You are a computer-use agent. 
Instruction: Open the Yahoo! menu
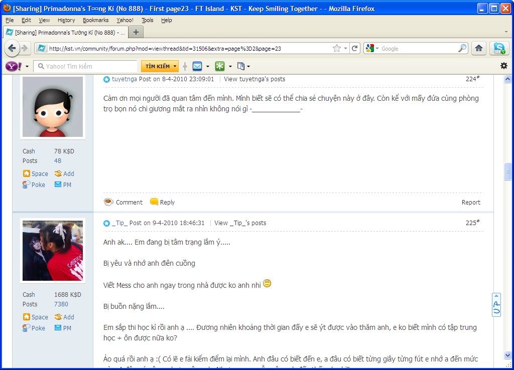coord(125,20)
